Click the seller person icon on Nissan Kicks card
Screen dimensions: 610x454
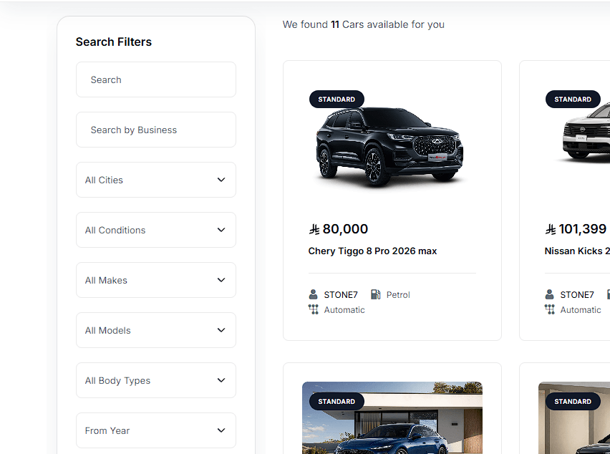pos(549,294)
